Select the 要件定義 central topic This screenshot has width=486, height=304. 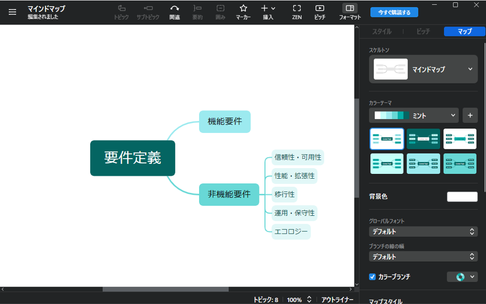[x=133, y=158]
